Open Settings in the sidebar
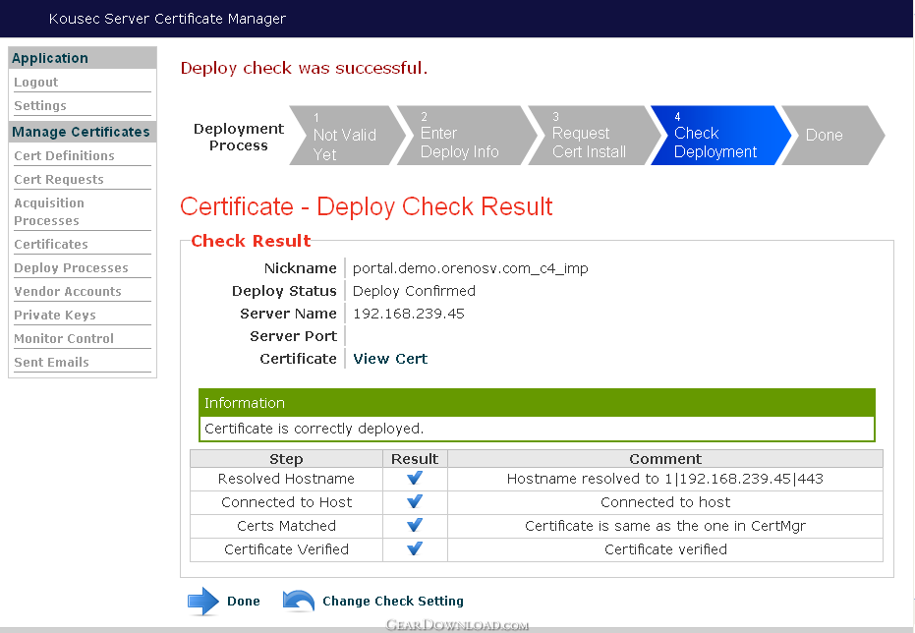The height and width of the screenshot is (633, 915). [40, 105]
